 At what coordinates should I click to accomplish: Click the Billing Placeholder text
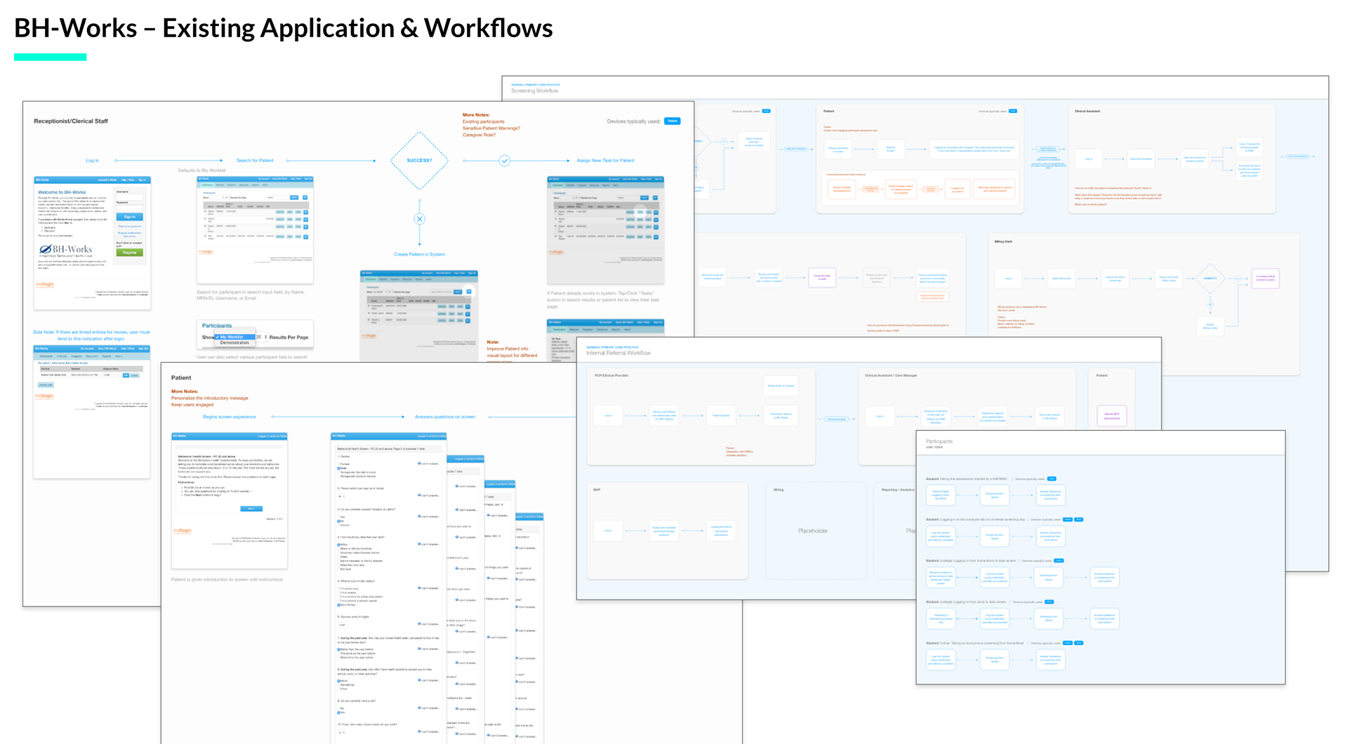[812, 531]
